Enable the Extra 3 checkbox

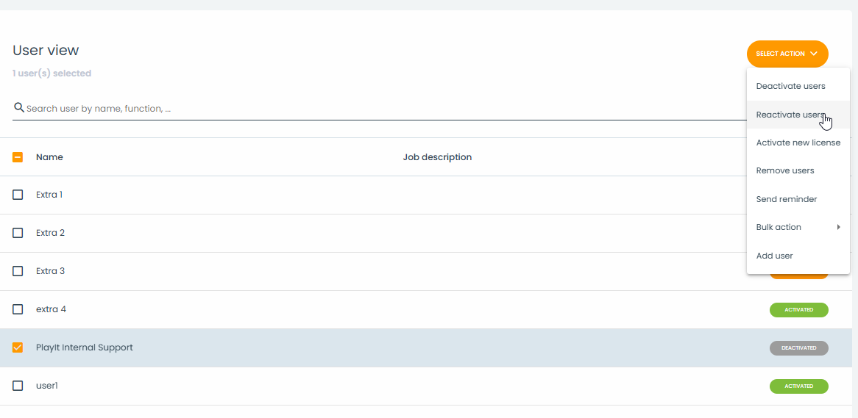(18, 271)
